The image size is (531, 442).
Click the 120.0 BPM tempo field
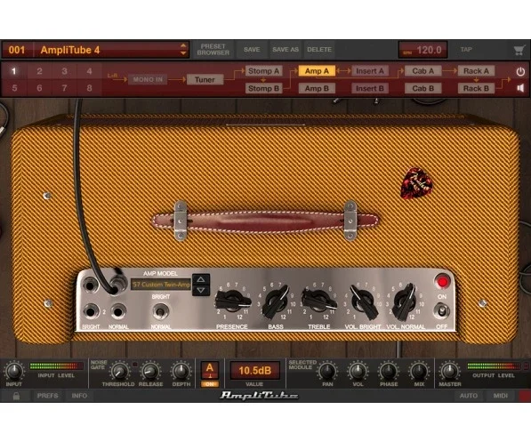pos(422,50)
